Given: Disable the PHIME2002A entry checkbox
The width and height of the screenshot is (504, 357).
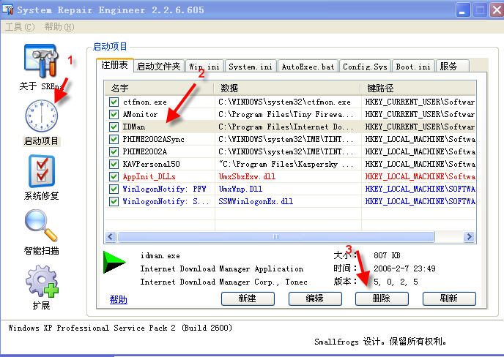Looking at the screenshot, I should [x=114, y=151].
